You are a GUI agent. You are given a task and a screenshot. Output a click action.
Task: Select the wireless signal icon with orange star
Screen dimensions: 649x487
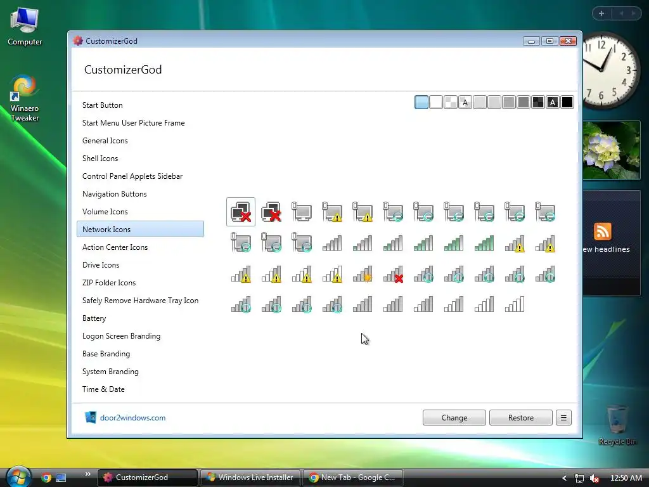tap(363, 273)
